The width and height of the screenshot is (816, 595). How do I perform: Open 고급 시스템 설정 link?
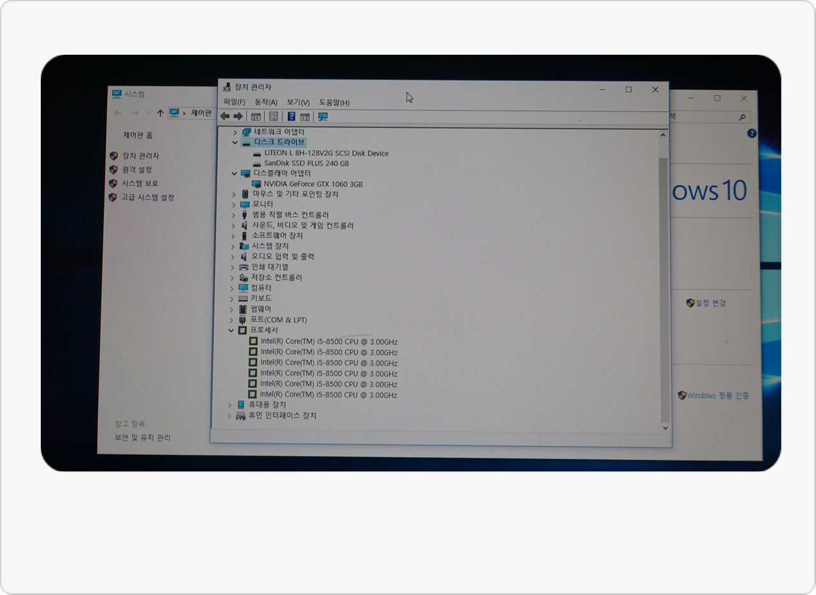click(x=147, y=197)
